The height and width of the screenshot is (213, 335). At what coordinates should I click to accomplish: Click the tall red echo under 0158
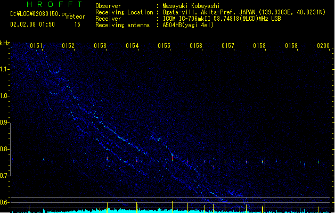coord(265,160)
